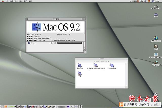Click the zoom box of 关于本机 window
Image resolution: width=162 pixels, height=108 pixels.
pyautogui.click(x=83, y=19)
